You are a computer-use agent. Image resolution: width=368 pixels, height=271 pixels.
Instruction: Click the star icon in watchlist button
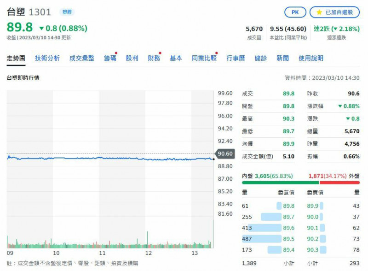(x=319, y=12)
